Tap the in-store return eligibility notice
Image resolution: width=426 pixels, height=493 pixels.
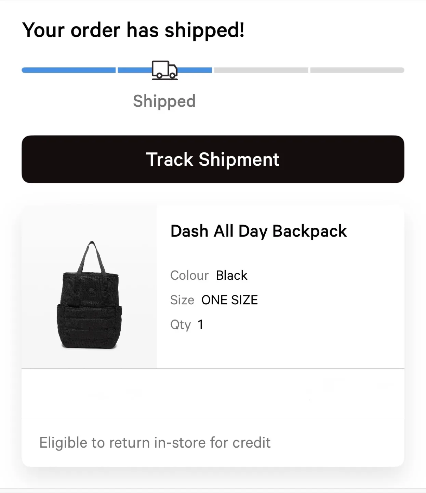coord(155,442)
